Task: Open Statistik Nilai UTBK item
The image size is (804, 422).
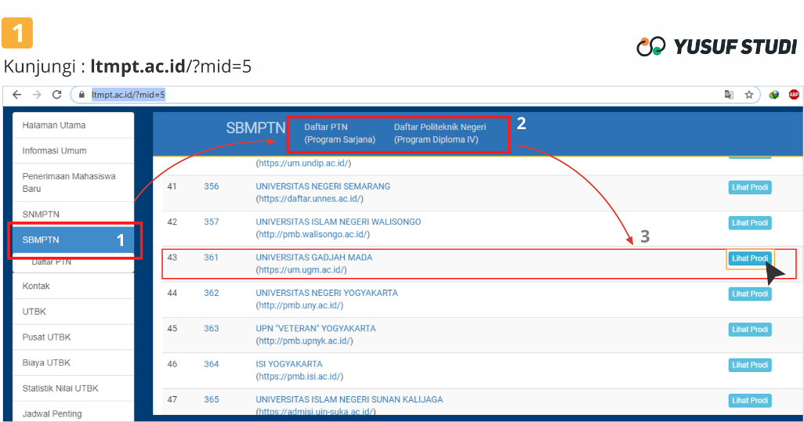Action: click(x=74, y=388)
